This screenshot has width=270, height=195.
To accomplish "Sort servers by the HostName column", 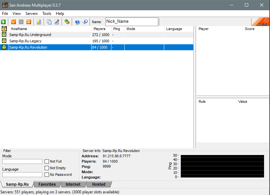I will [x=50, y=29].
